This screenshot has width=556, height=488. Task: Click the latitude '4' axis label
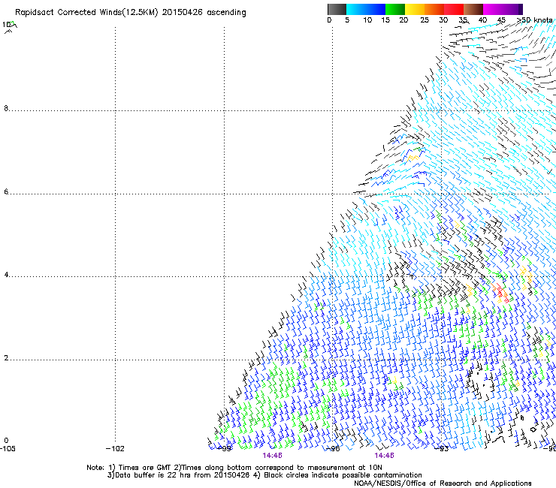(x=6, y=275)
